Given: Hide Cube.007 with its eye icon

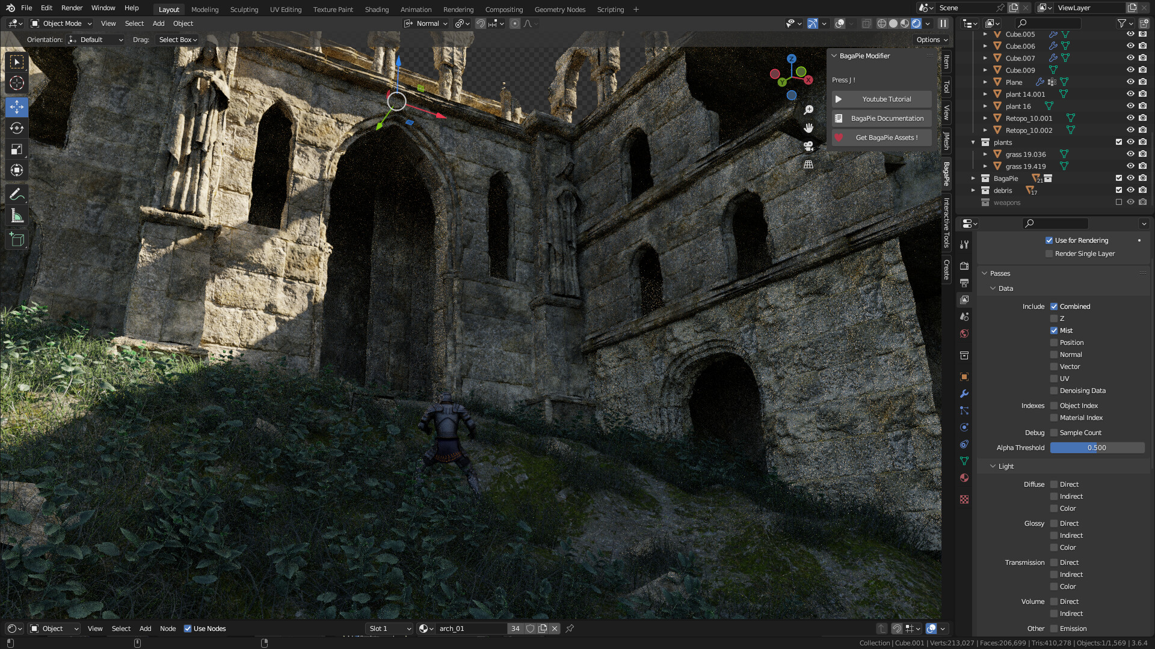Looking at the screenshot, I should tap(1130, 58).
